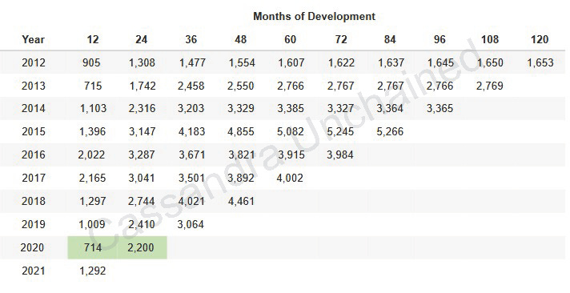Select the 2013 year row label

pos(34,86)
